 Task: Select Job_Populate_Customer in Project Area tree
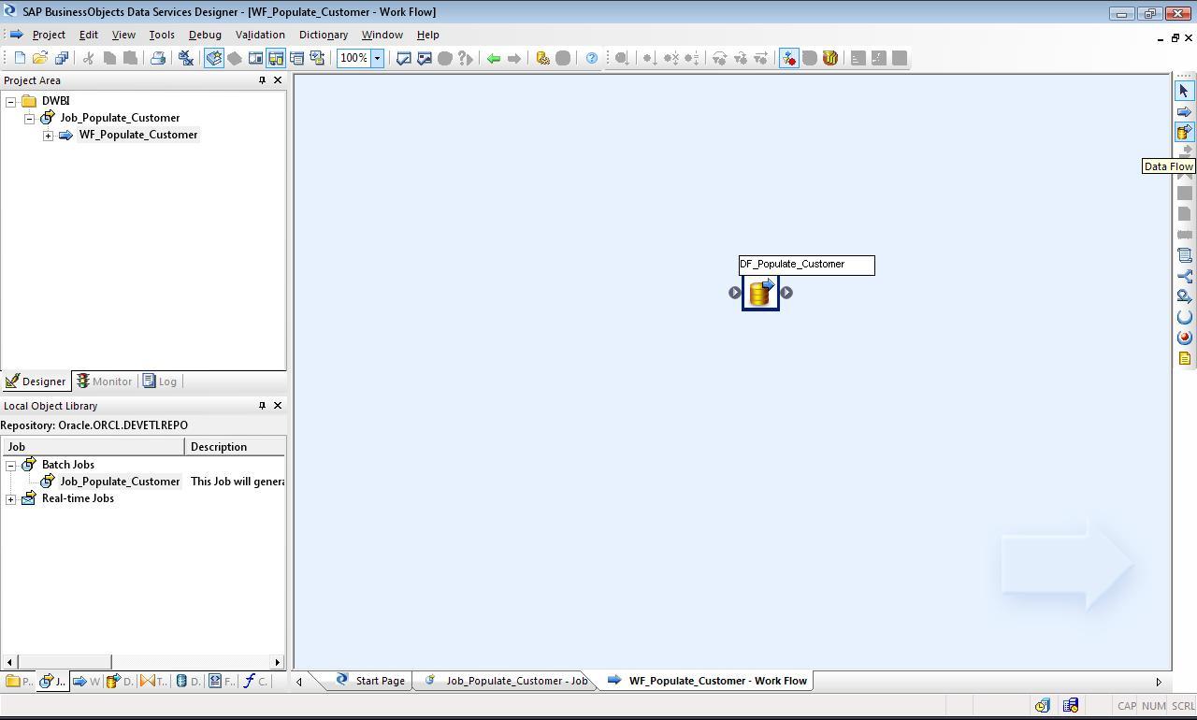(120, 118)
